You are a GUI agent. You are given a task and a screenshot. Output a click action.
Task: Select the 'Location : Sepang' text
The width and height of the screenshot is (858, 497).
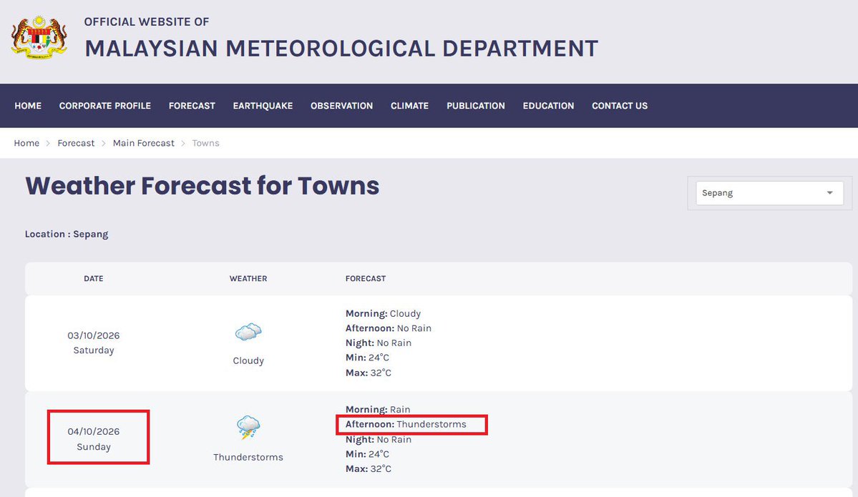click(x=67, y=234)
